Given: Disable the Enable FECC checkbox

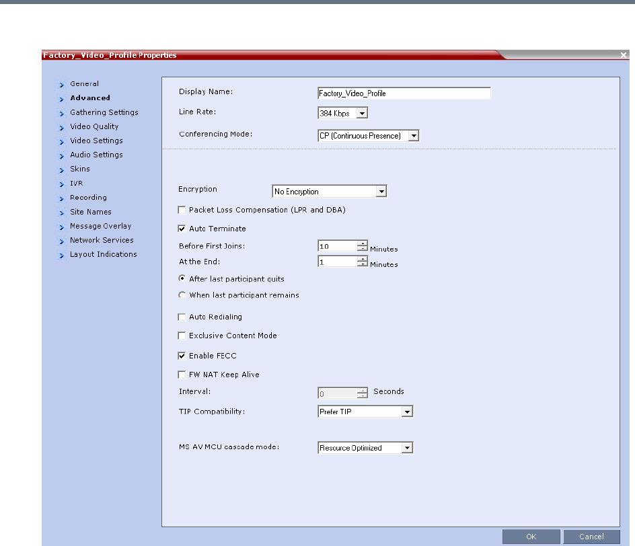Looking at the screenshot, I should coord(182,356).
